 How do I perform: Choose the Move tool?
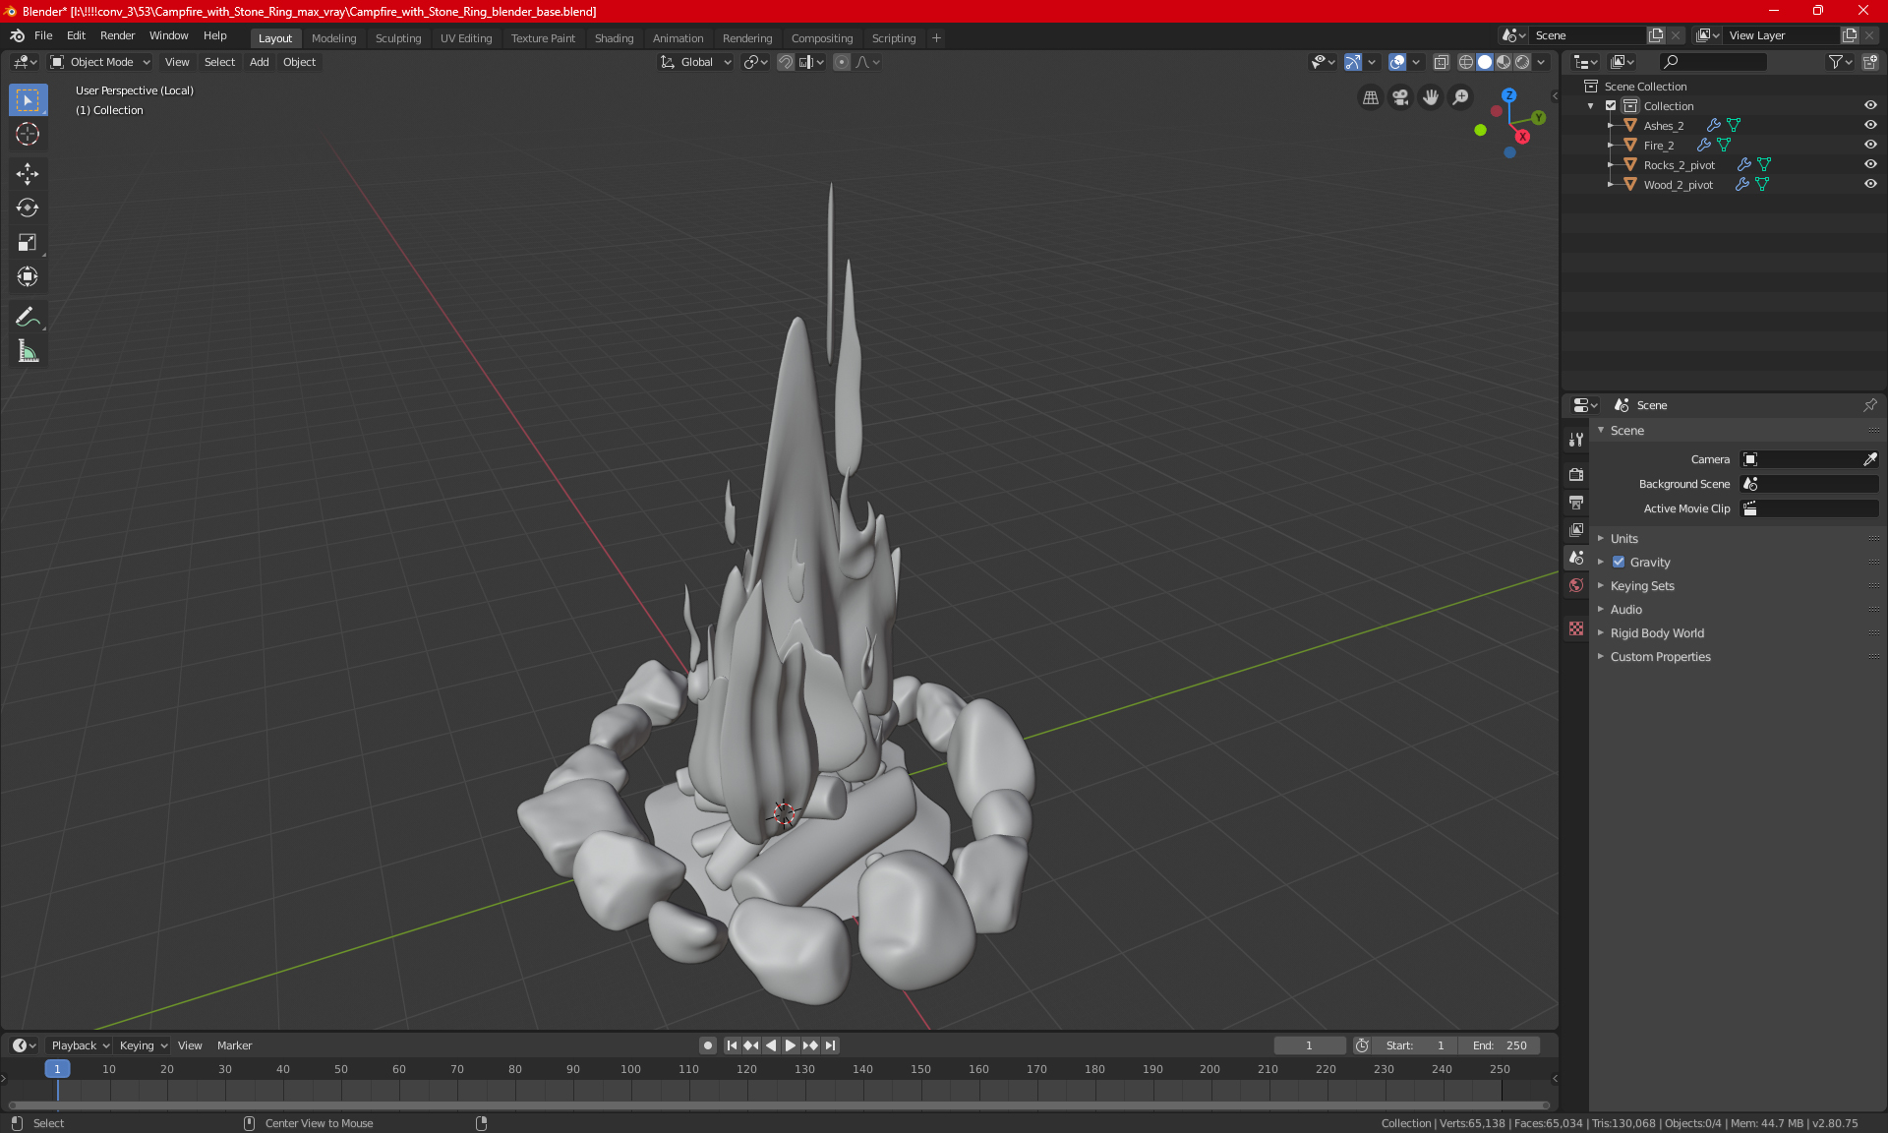(28, 174)
